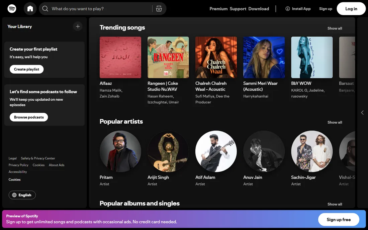Open Pritam artist photo
This screenshot has height=230, width=368.
120,151
